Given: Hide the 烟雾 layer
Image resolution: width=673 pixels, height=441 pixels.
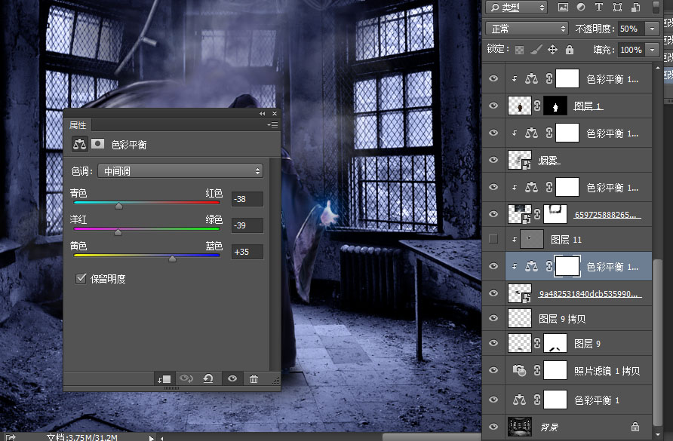Looking at the screenshot, I should (493, 160).
